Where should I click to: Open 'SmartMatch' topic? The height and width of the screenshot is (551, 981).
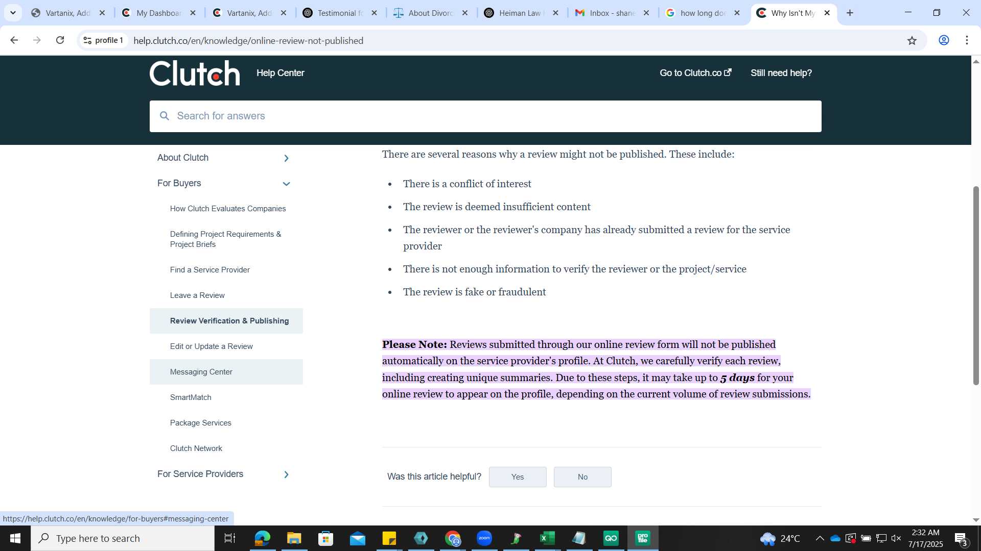[x=191, y=397]
